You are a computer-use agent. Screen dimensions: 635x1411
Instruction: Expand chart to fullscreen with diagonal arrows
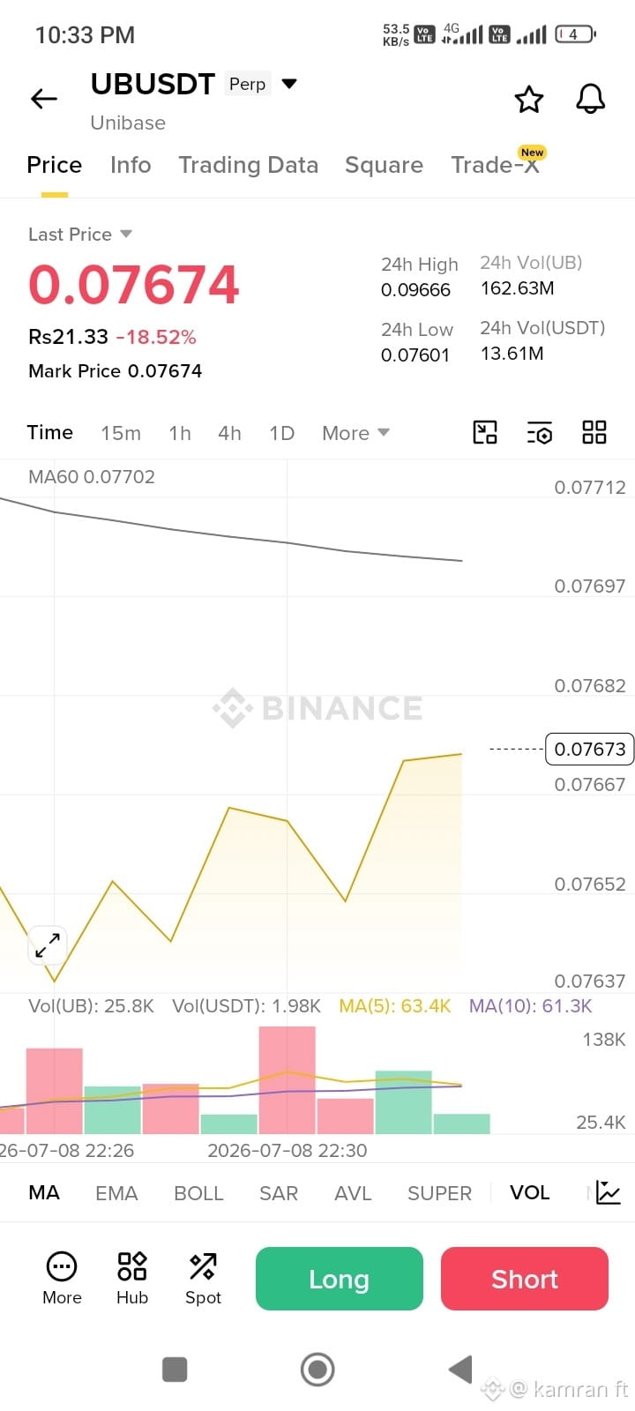tap(47, 945)
